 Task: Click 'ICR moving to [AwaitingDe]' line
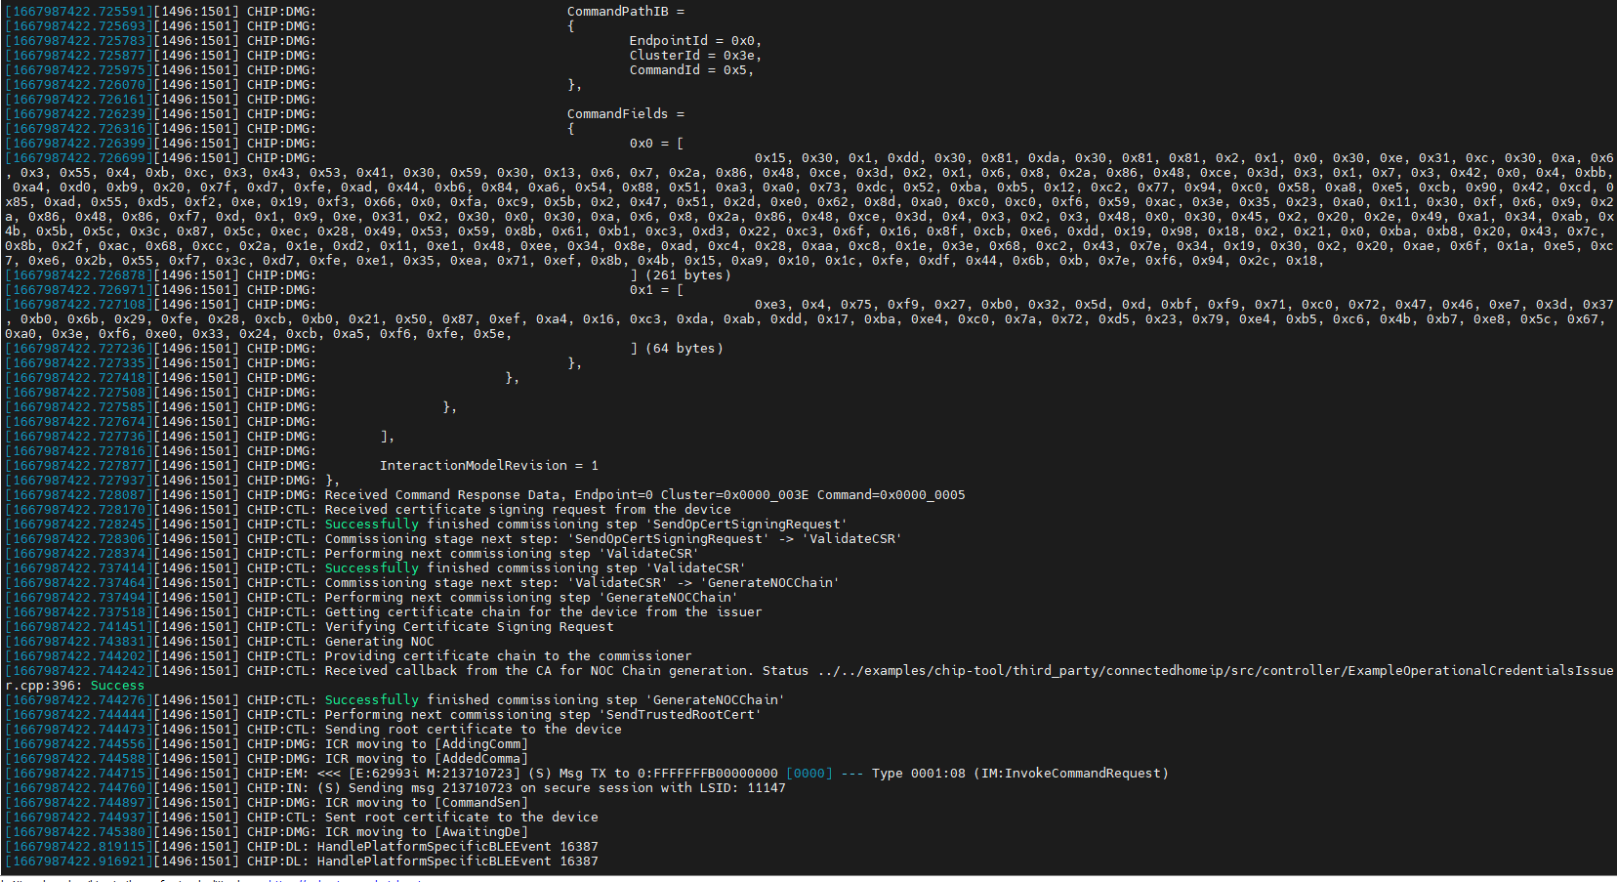click(426, 832)
